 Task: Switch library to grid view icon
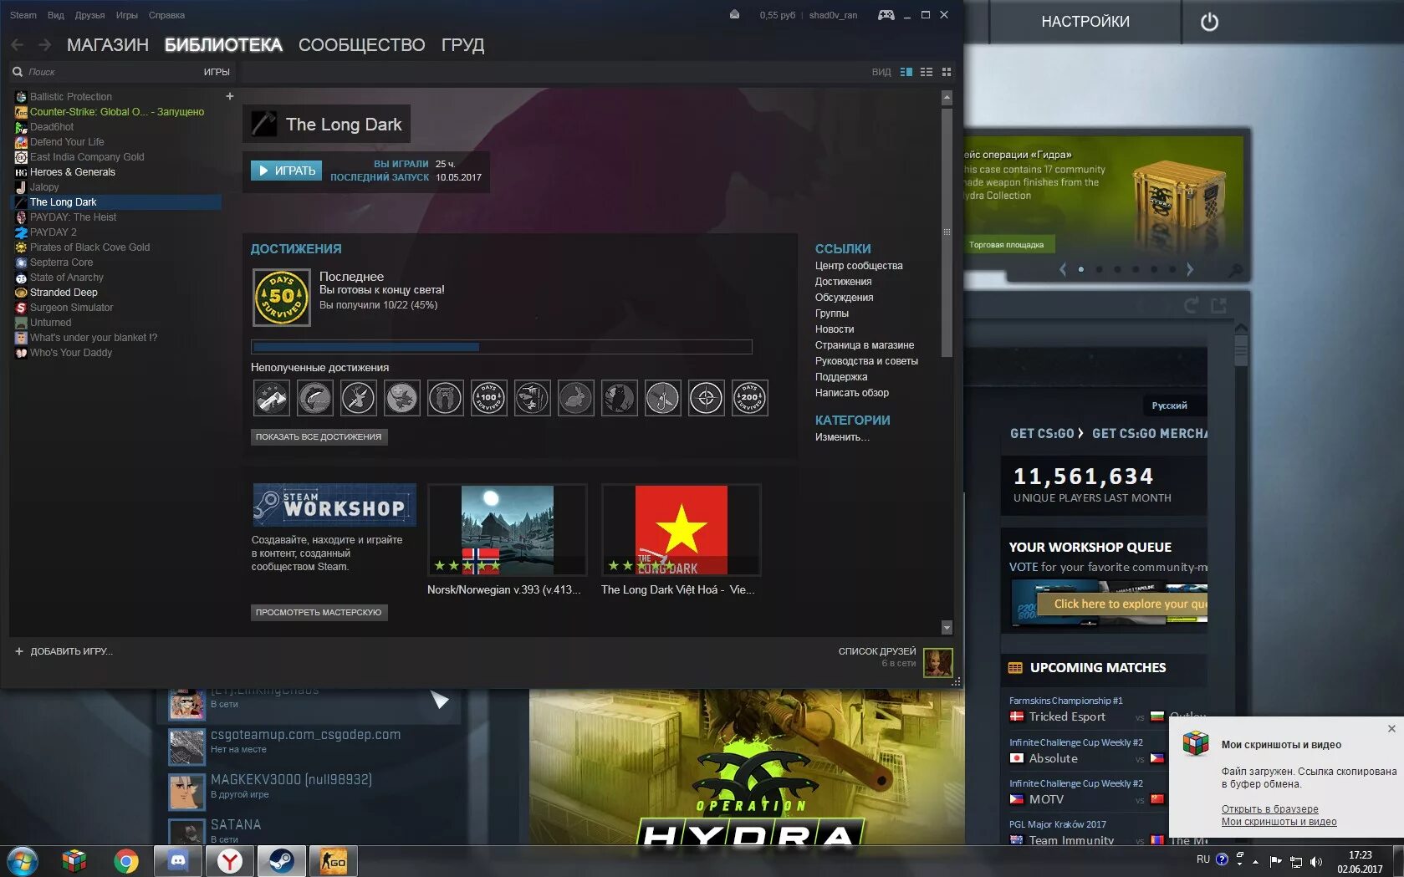click(947, 72)
